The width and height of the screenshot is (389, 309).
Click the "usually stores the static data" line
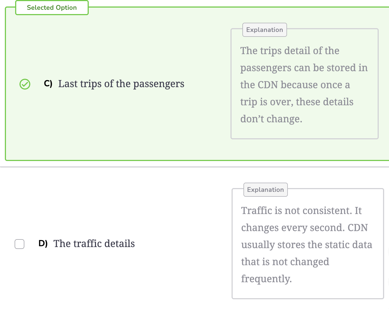click(306, 245)
